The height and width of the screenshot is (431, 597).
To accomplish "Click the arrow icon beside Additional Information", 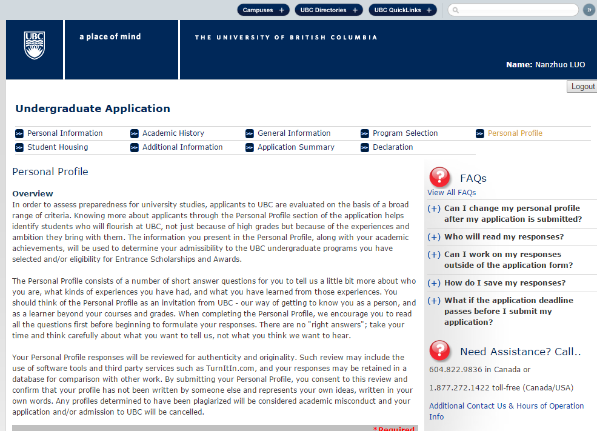I will [x=135, y=148].
